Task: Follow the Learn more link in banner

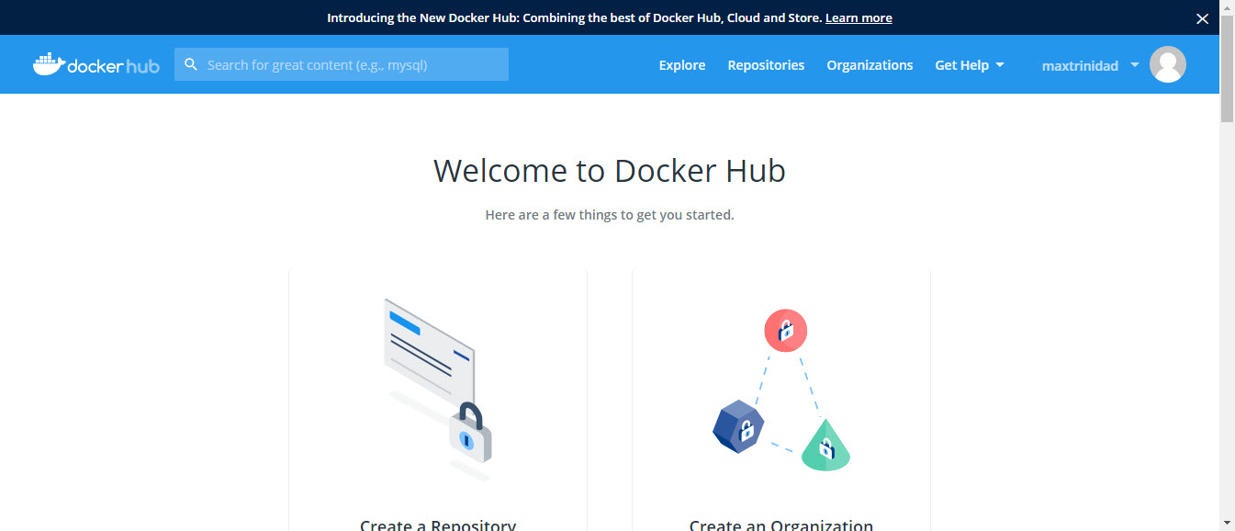Action: [x=859, y=17]
